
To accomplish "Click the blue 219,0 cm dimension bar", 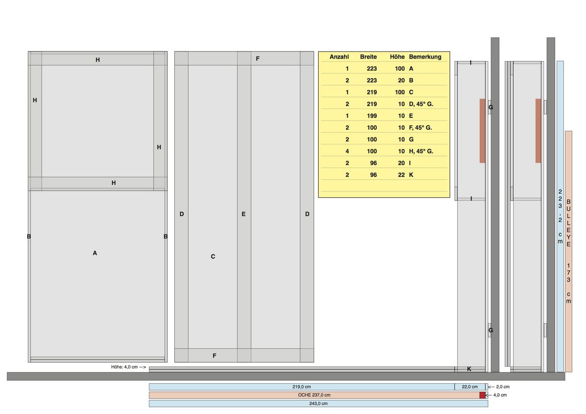I will [301, 387].
